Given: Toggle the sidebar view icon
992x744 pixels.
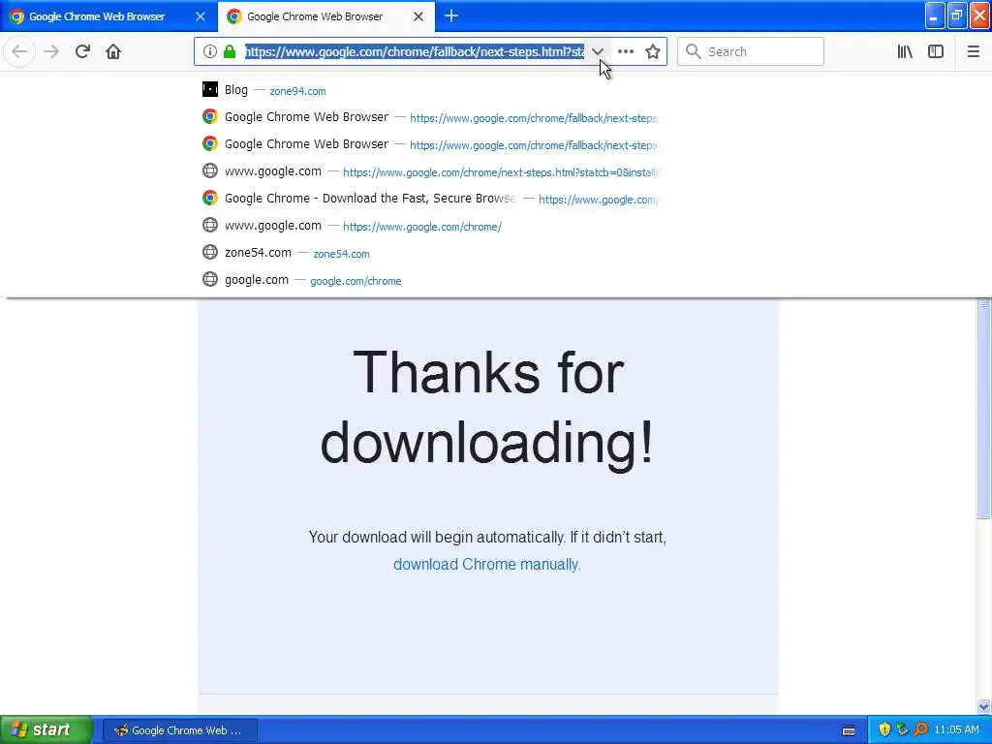Looking at the screenshot, I should tap(936, 51).
